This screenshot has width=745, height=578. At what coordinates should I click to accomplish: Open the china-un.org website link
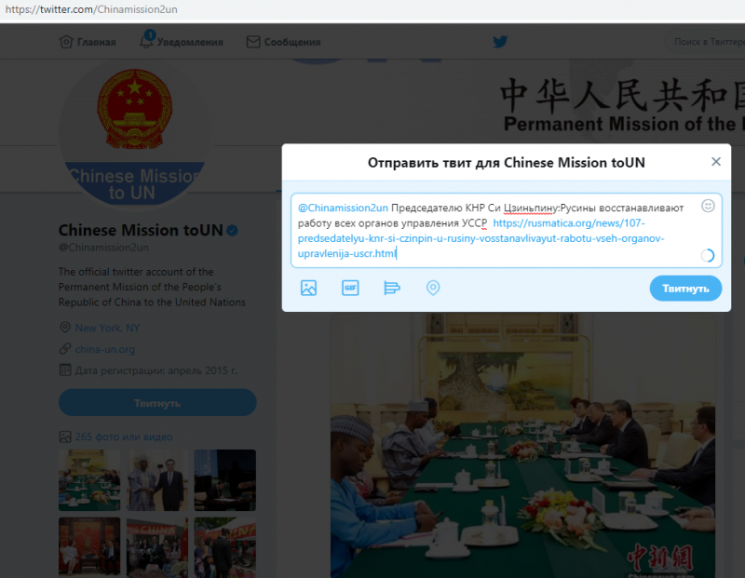coord(105,350)
